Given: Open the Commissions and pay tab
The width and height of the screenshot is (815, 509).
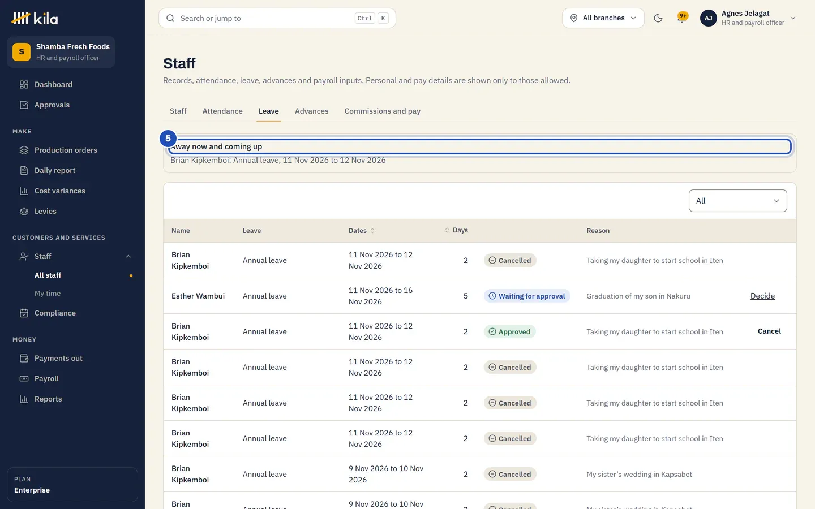Looking at the screenshot, I should [383, 111].
